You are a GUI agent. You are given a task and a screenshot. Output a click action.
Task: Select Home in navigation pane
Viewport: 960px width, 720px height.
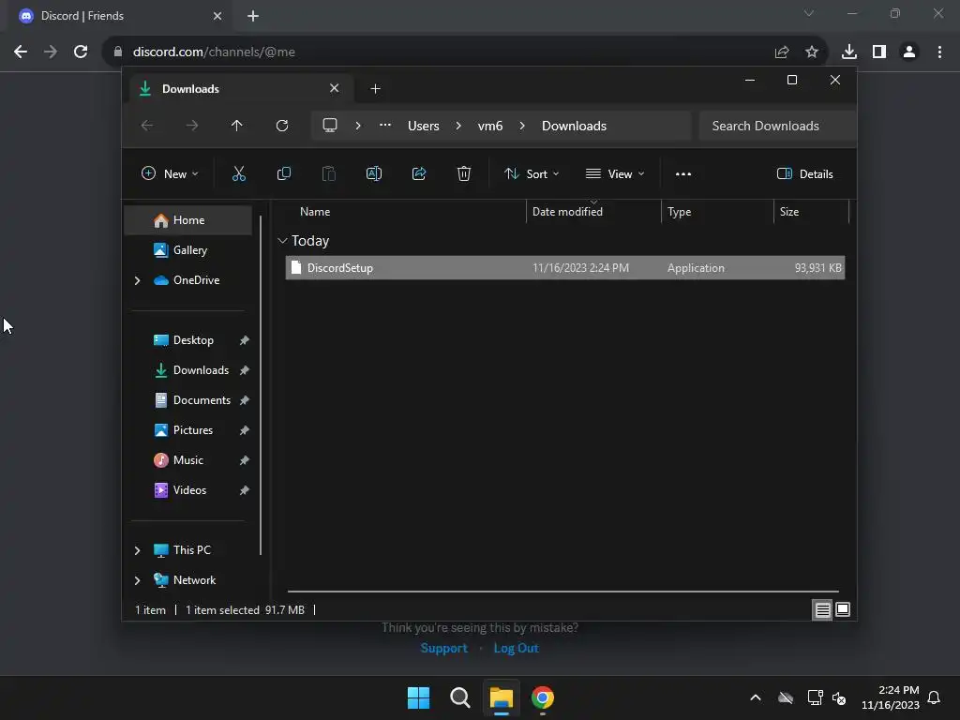tap(187, 220)
